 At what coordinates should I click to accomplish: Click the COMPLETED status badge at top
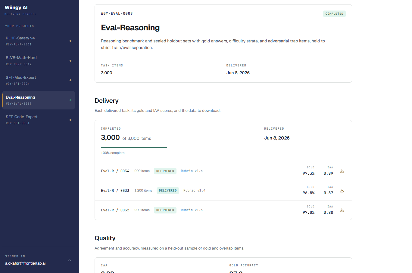(334, 14)
